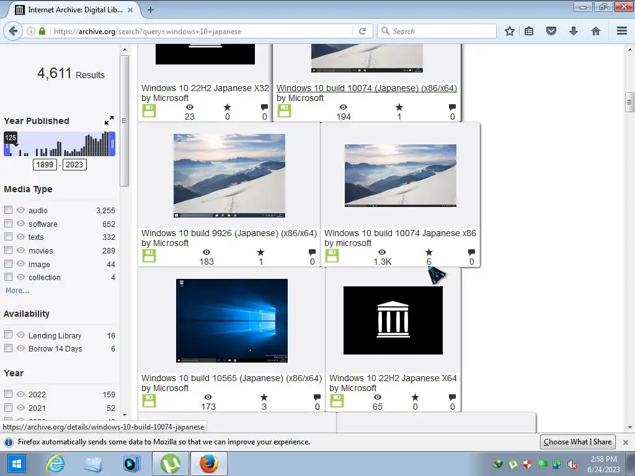Viewport: 635px width, 476px height.
Task: Open the build 9926 snowy mountain thumbnail
Action: (x=229, y=175)
